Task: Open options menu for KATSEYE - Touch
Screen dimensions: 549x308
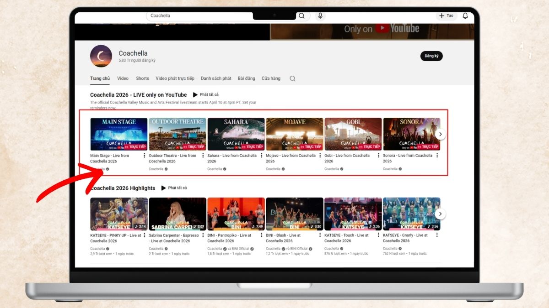Action: pyautogui.click(x=379, y=235)
